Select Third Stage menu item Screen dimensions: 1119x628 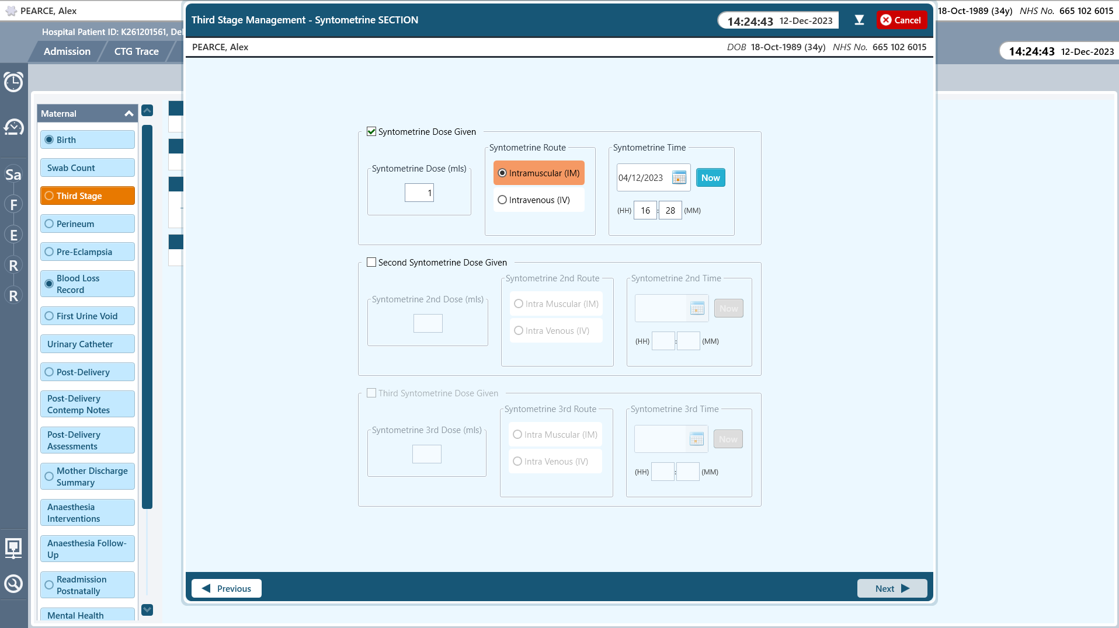88,196
